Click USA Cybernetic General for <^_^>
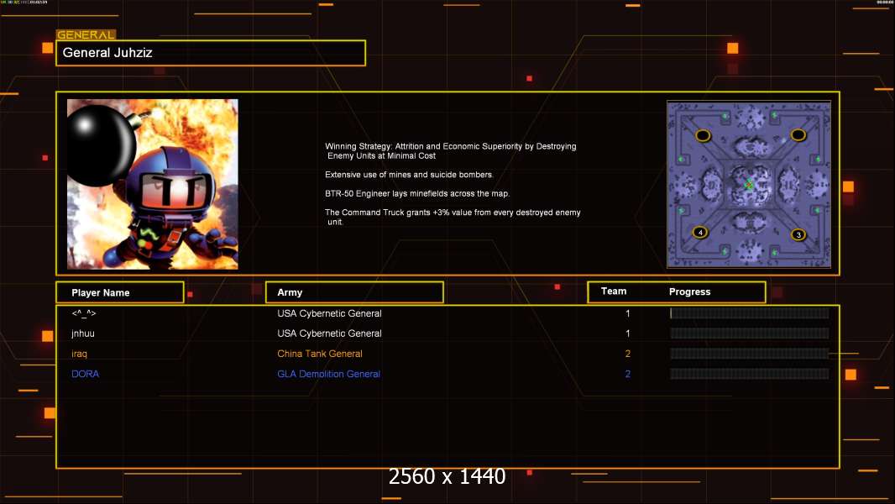 point(329,313)
